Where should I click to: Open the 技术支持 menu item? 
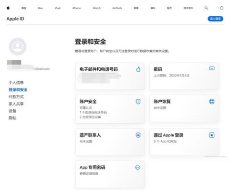[188, 8]
